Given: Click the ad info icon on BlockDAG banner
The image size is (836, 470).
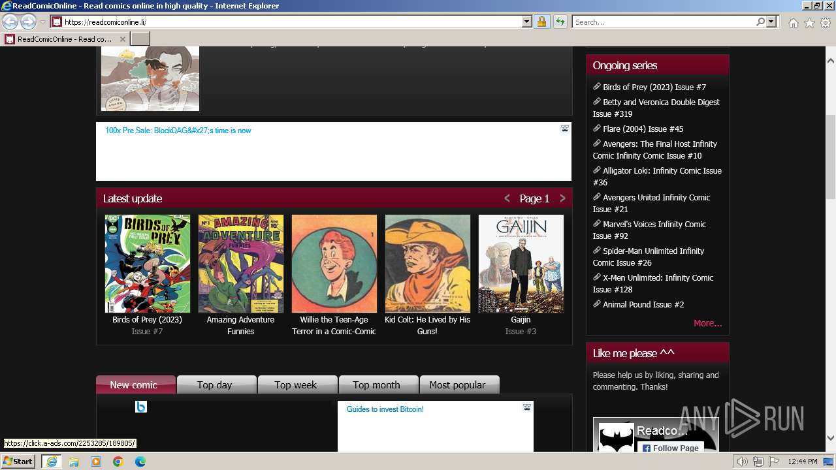Looking at the screenshot, I should (x=564, y=129).
